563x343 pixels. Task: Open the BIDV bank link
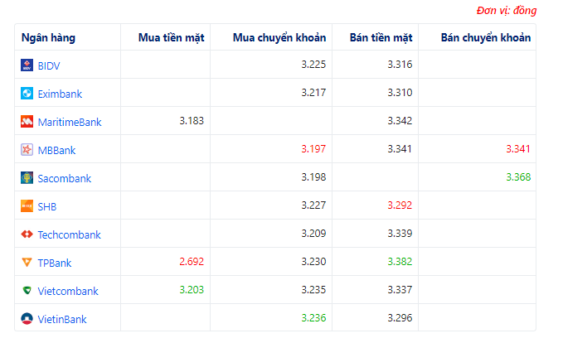[x=49, y=65]
